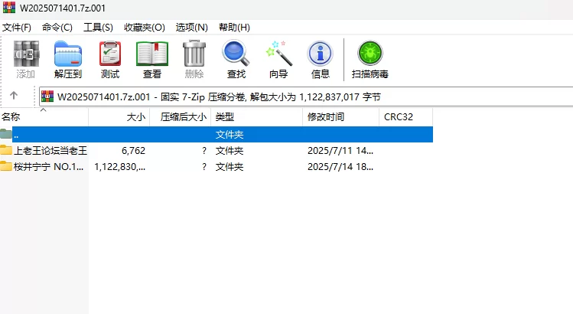
Task: Sort by 类型 column header
Action: (x=257, y=116)
